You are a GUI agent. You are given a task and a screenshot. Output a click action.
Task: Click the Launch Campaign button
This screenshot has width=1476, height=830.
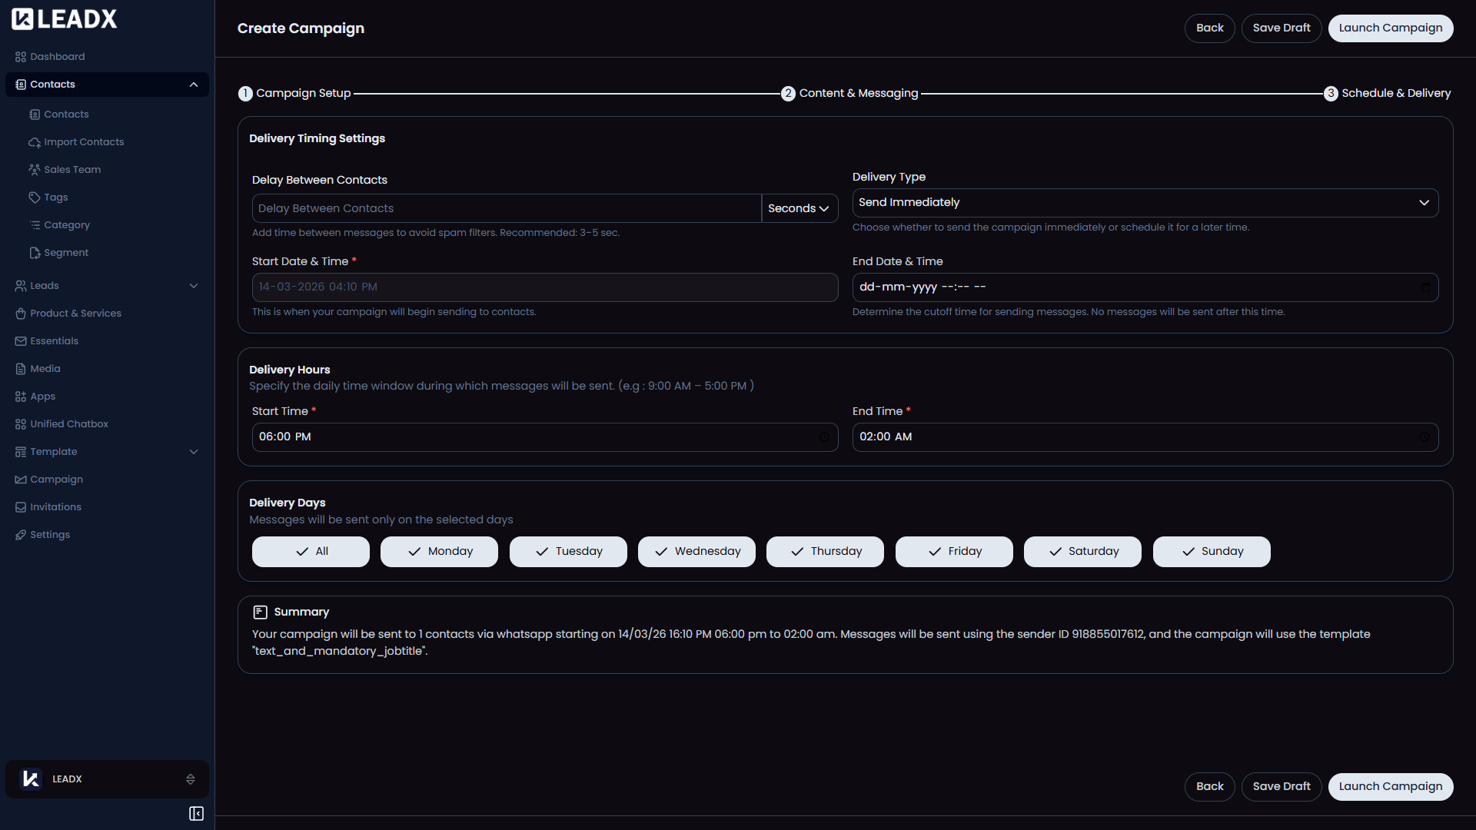pyautogui.click(x=1391, y=28)
